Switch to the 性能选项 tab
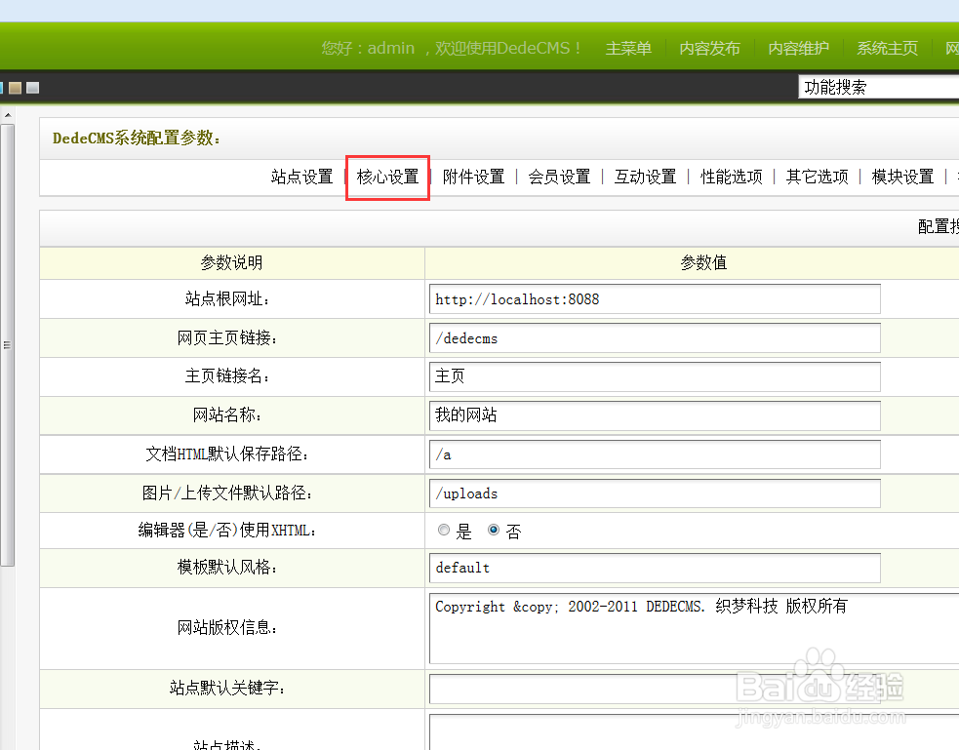The width and height of the screenshot is (959, 750). 731,177
